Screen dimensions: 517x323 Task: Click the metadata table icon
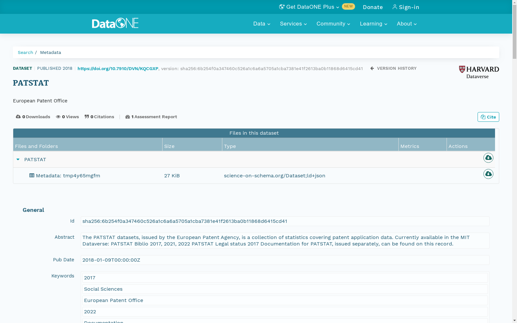[x=32, y=175]
